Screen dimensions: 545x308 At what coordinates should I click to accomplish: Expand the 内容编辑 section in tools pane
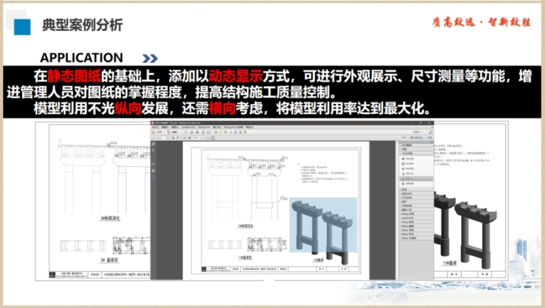tap(406, 145)
